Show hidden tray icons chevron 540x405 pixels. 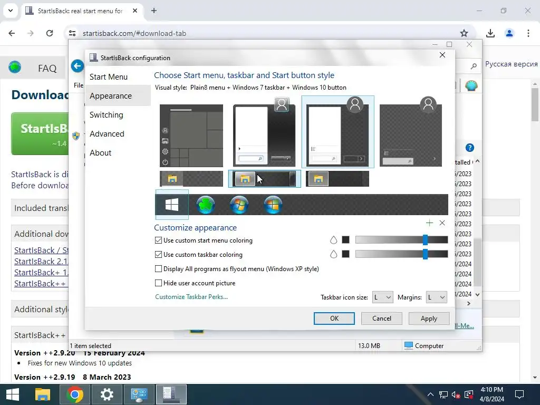point(430,394)
